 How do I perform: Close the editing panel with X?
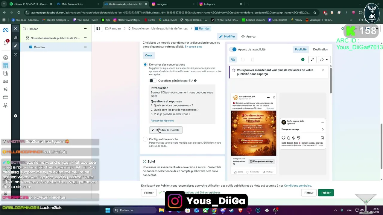point(16,29)
